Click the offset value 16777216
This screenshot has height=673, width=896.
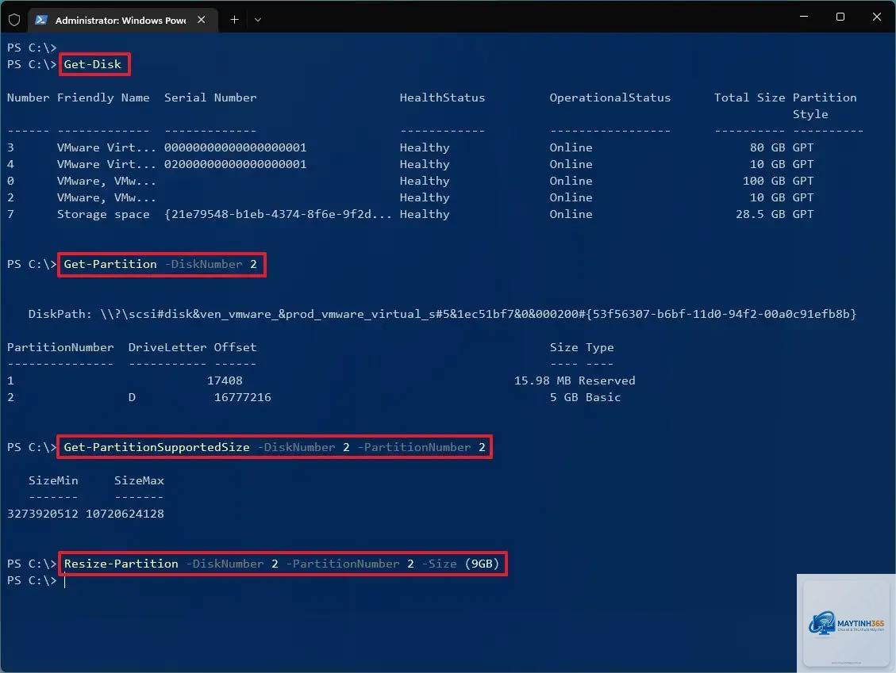click(242, 396)
